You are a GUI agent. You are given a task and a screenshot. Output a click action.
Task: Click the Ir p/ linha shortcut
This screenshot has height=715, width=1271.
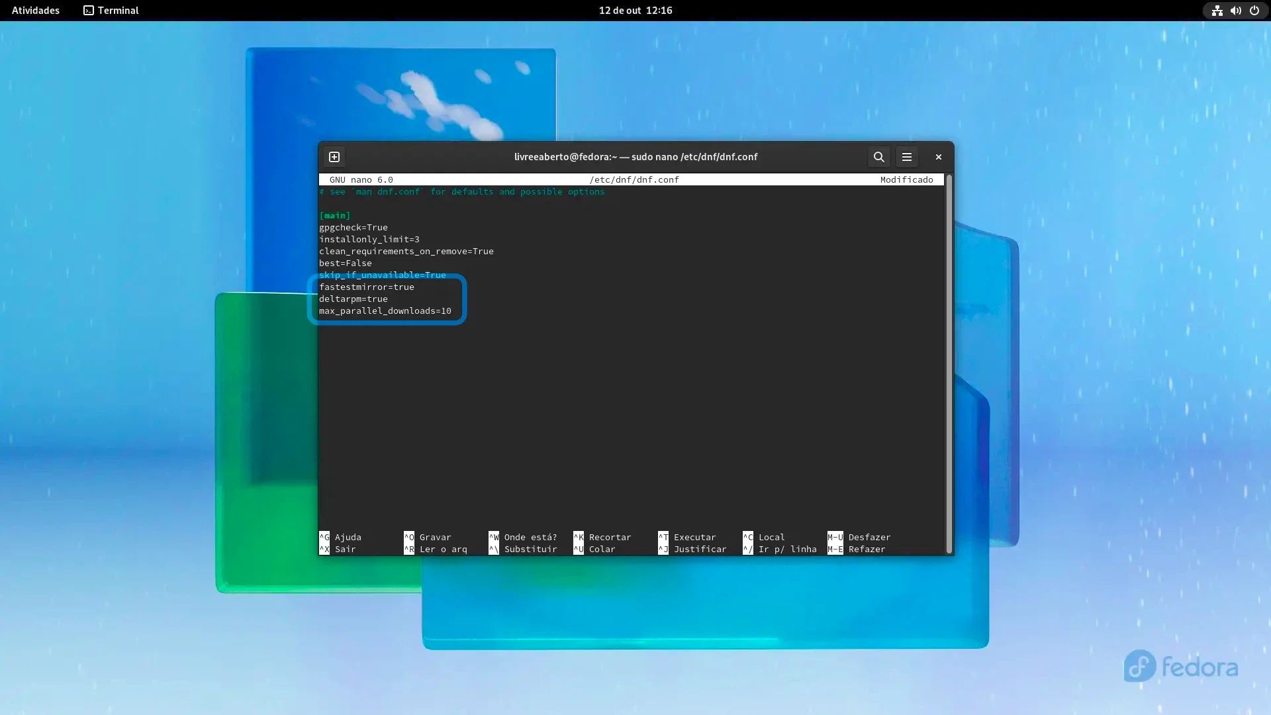[788, 549]
